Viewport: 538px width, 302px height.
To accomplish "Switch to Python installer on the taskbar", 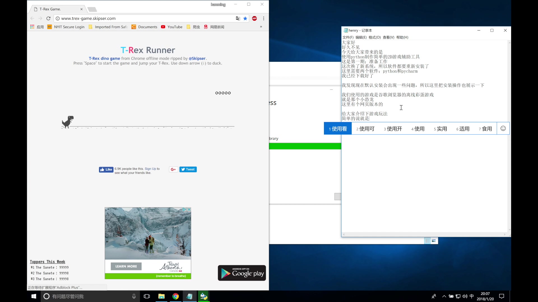I will coord(204,296).
